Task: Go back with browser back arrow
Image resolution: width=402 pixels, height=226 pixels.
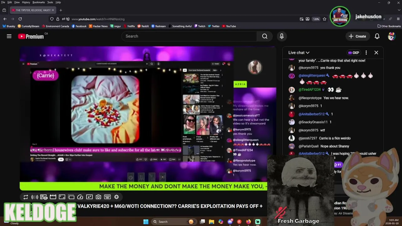Action: click(x=5, y=19)
